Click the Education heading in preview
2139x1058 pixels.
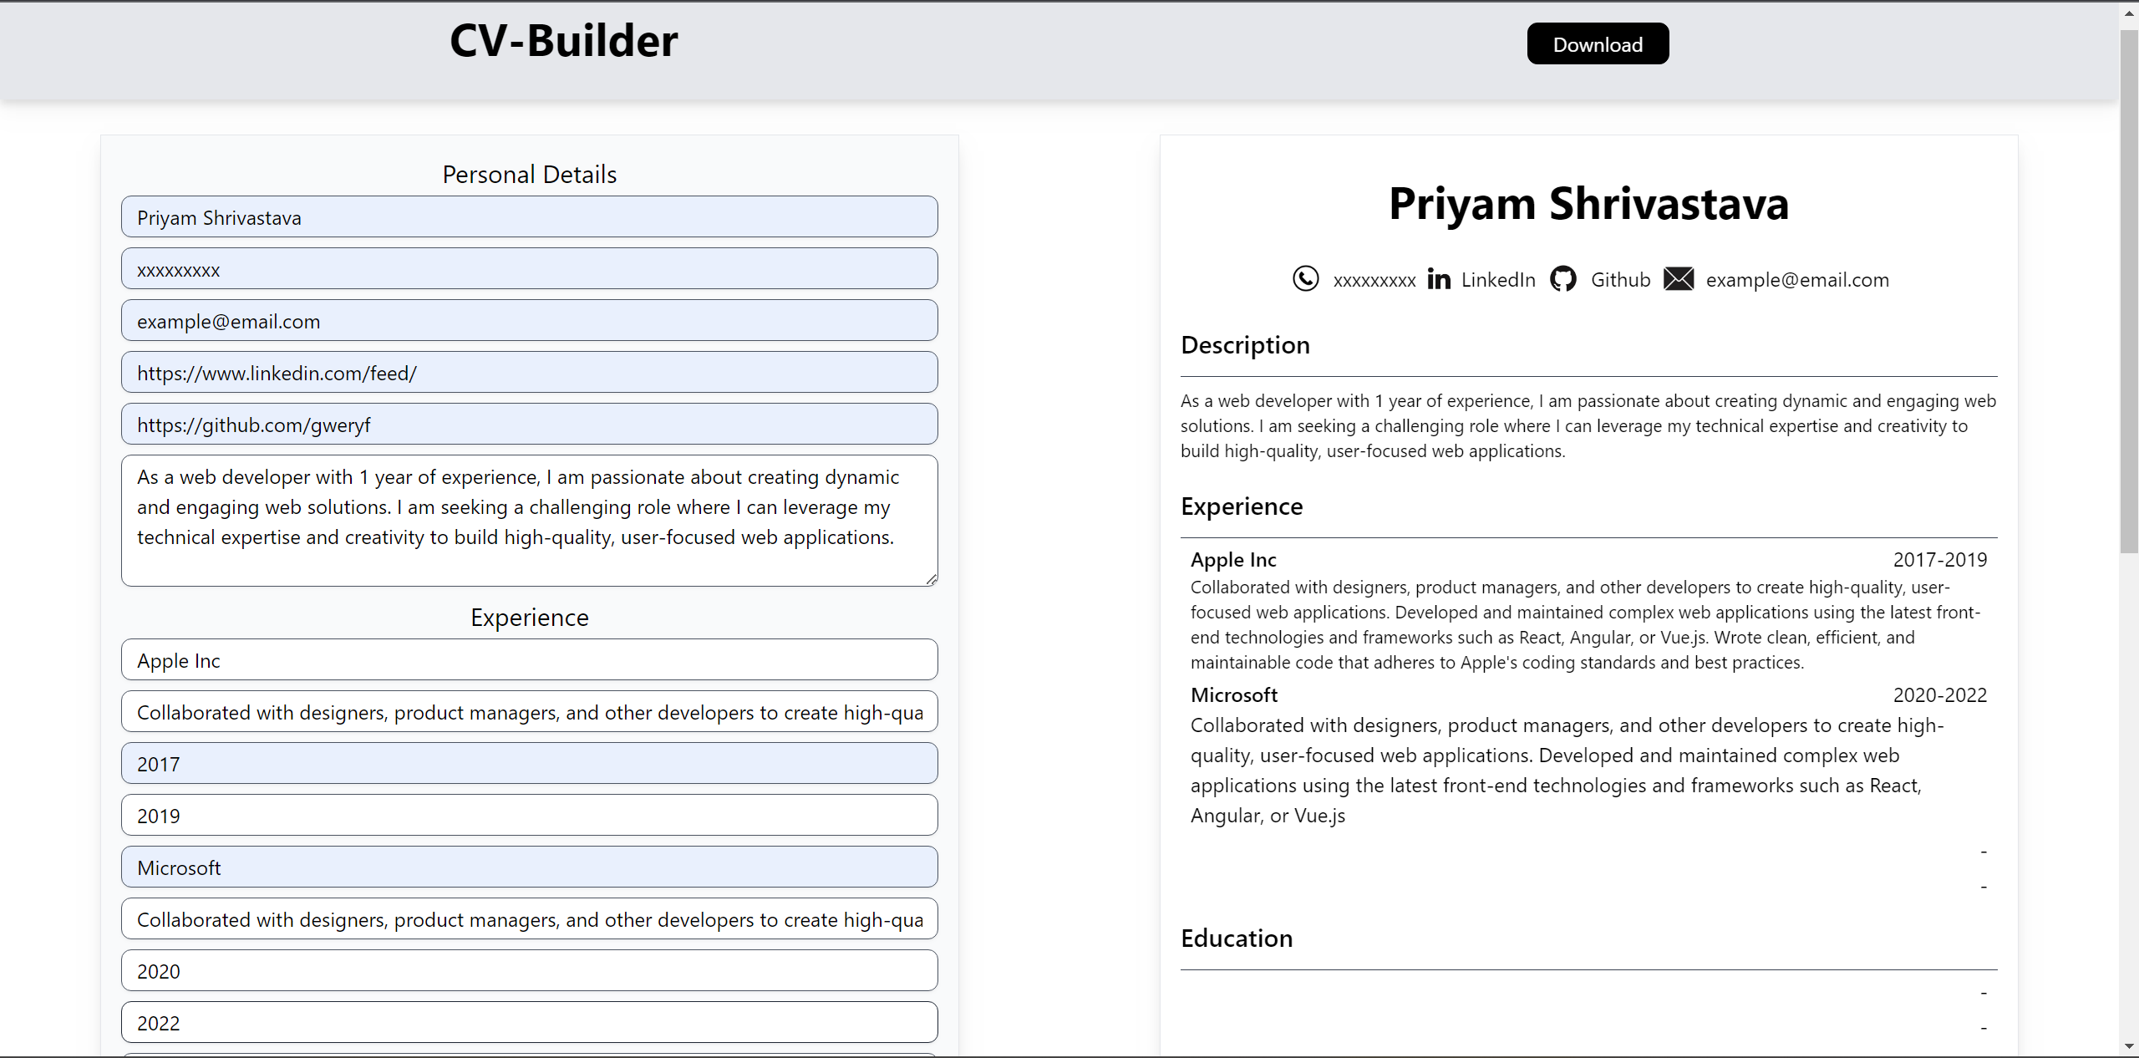(x=1237, y=938)
